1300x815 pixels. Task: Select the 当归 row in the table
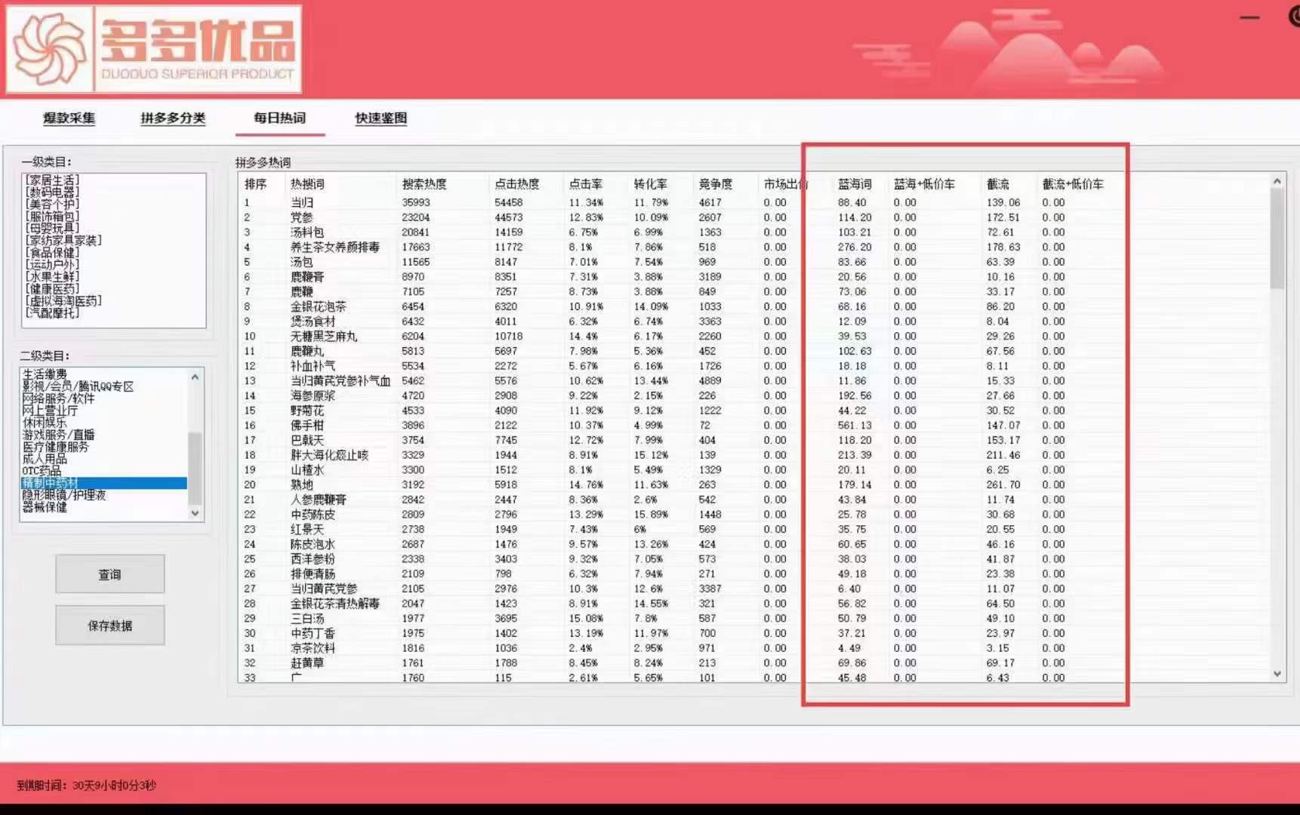[302, 202]
